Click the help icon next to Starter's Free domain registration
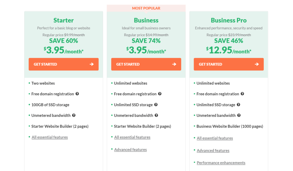 (x=77, y=94)
